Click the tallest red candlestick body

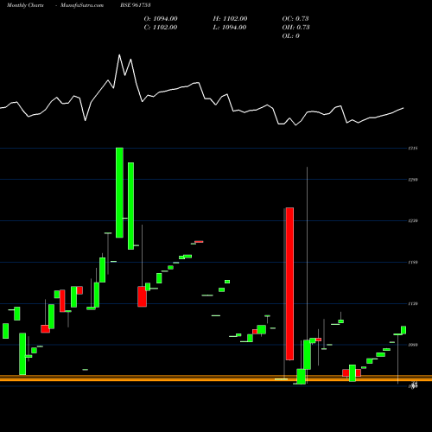[x=289, y=283]
